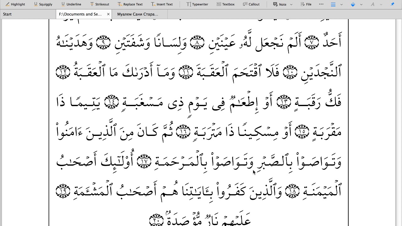
Task: Click verse marker number 8
Action: click(197, 43)
